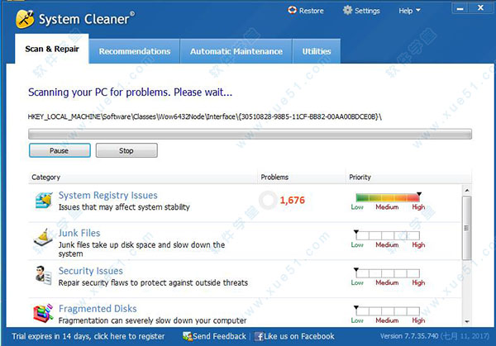Click the System Registry Issues icon
This screenshot has width=496, height=346.
[x=44, y=200]
